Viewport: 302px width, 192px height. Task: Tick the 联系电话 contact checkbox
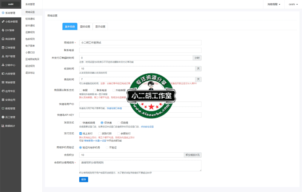(x=95, y=90)
